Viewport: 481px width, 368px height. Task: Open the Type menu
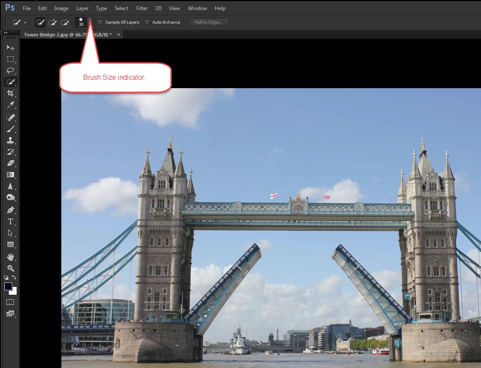tap(101, 8)
